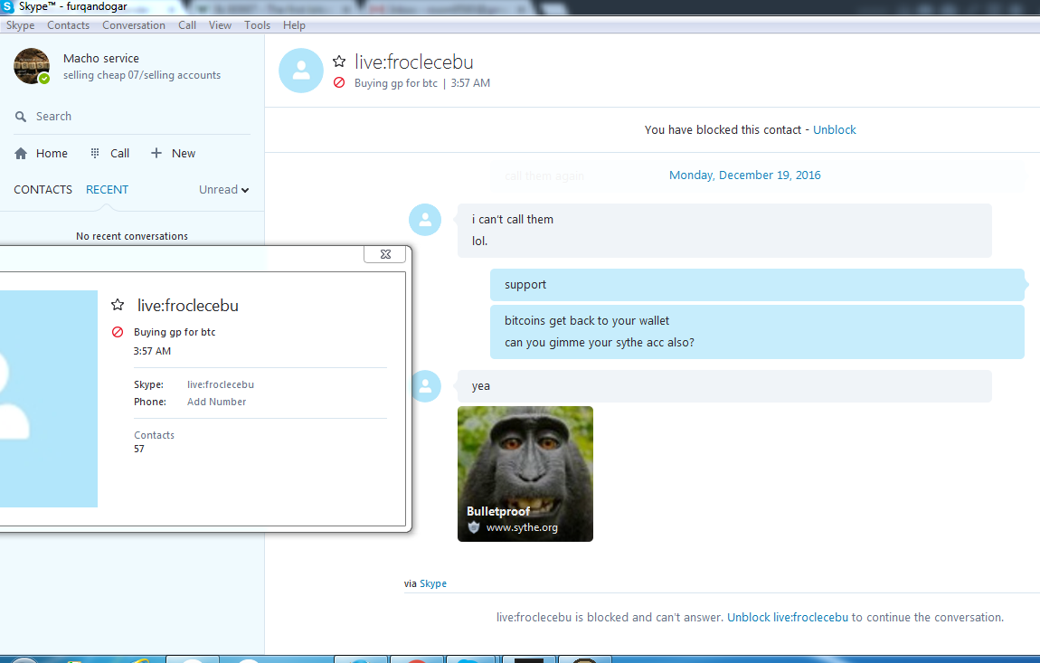1040x663 pixels.
Task: Click the "lol." message line
Action: click(x=479, y=242)
